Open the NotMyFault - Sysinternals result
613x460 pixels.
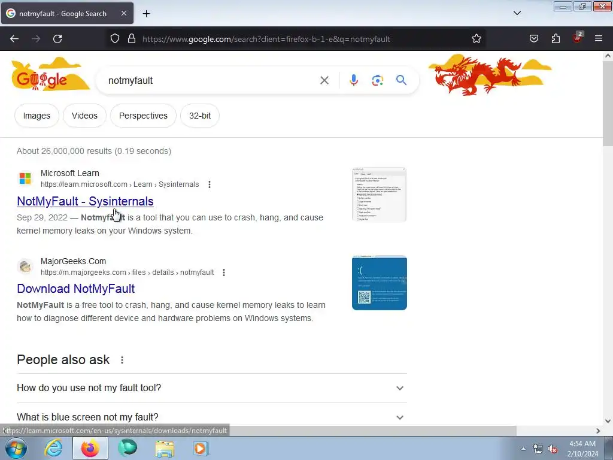[85, 201]
